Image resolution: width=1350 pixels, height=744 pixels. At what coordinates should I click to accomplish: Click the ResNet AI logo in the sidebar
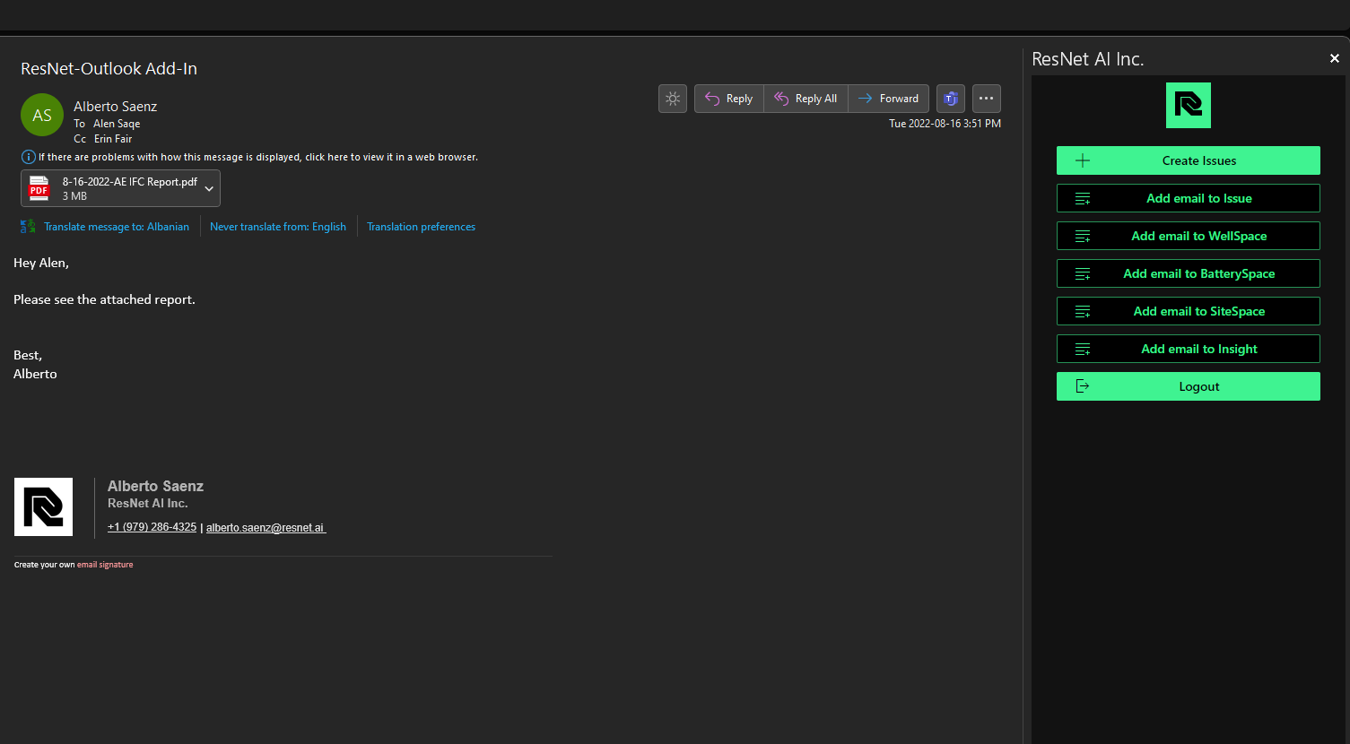1188,105
